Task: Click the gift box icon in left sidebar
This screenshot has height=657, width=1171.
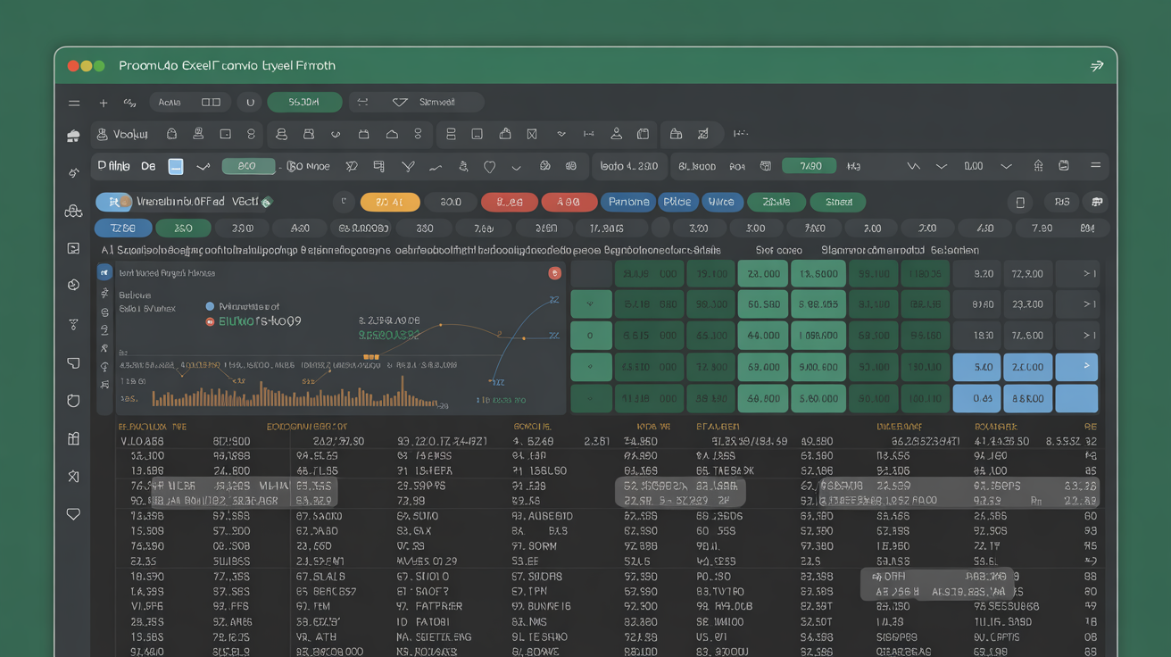Action: pyautogui.click(x=74, y=438)
